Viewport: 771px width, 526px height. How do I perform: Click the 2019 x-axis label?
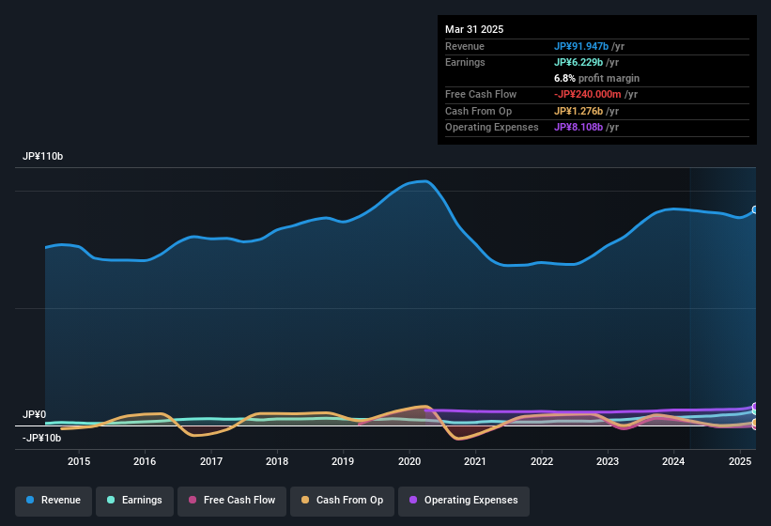point(343,461)
